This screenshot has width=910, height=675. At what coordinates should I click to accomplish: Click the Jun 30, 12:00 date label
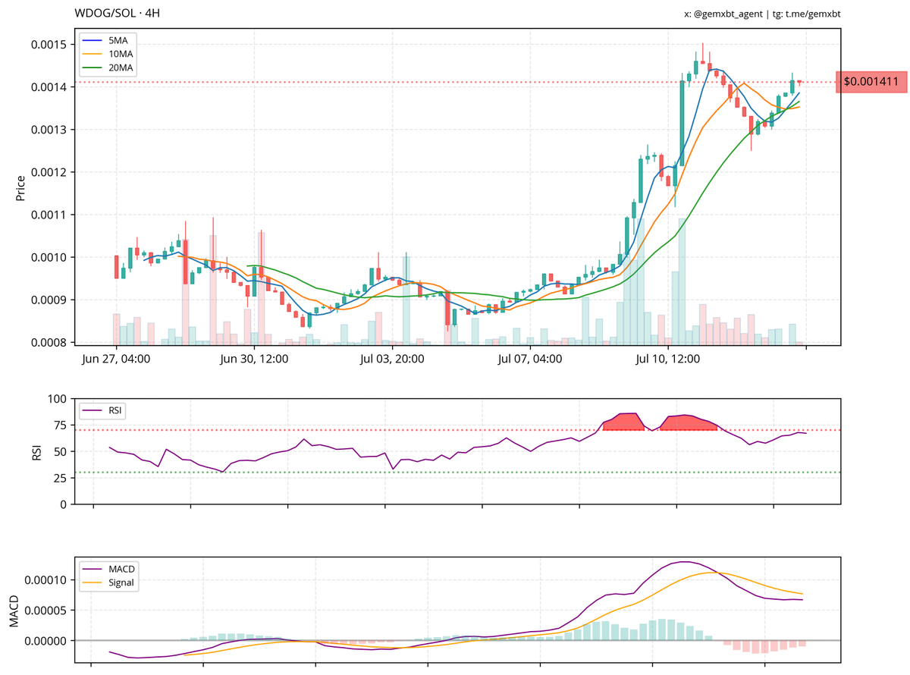pyautogui.click(x=253, y=359)
